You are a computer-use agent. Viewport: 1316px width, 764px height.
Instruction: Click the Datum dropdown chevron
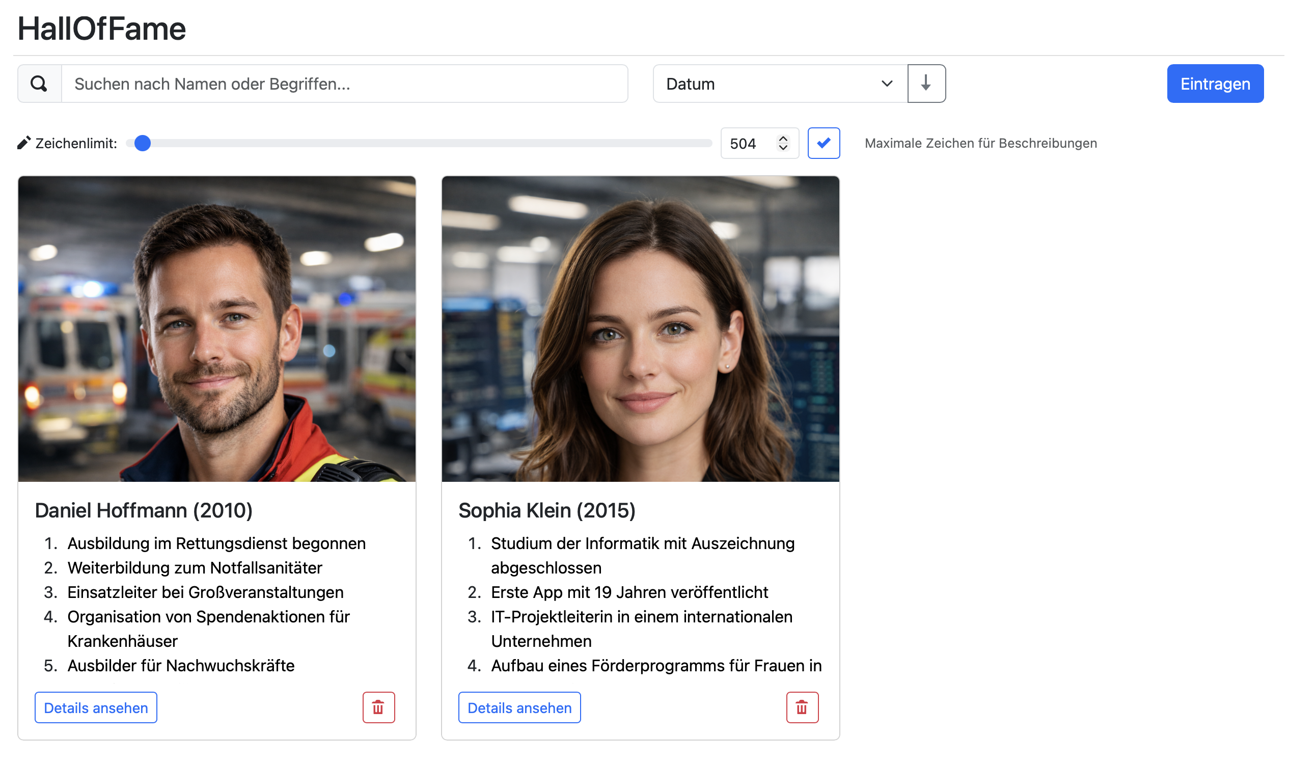[887, 84]
